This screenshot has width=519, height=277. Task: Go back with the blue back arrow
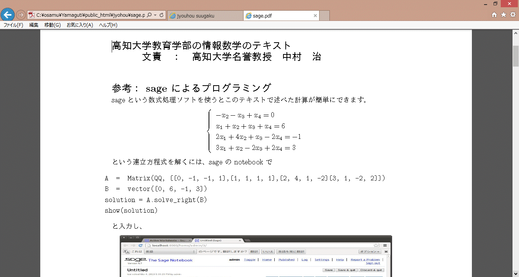(8, 15)
